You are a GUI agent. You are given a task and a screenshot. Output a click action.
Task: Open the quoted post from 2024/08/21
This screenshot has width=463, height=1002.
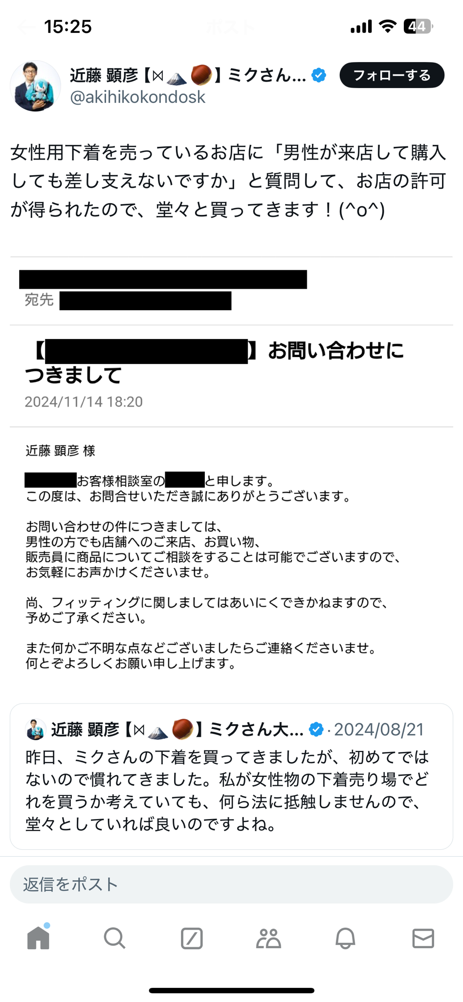(231, 776)
